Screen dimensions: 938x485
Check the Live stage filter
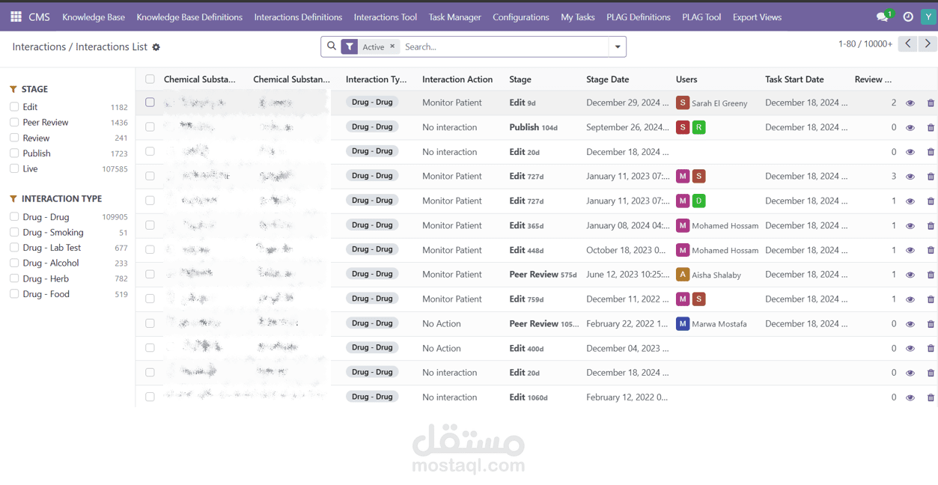pyautogui.click(x=14, y=168)
